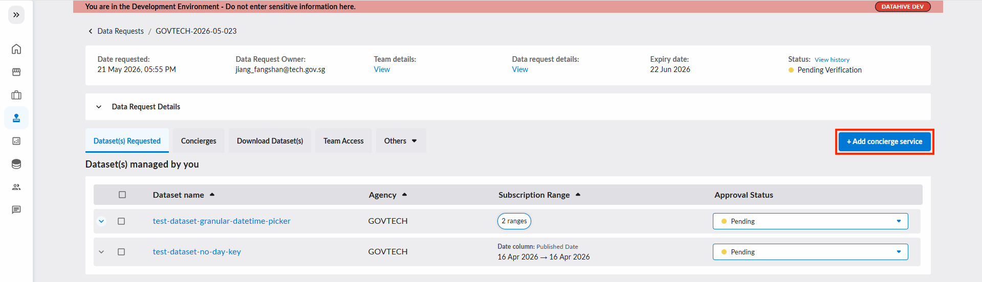982x282 pixels.
Task: Open the chat message sidebar icon
Action: [x=16, y=210]
